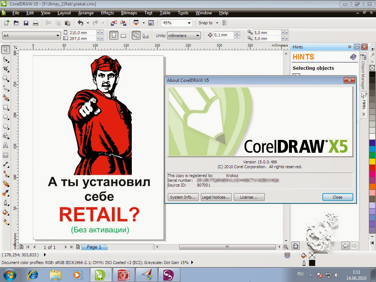Open the zoom level 45% dropdown
The height and width of the screenshot is (282, 376).
(x=189, y=23)
